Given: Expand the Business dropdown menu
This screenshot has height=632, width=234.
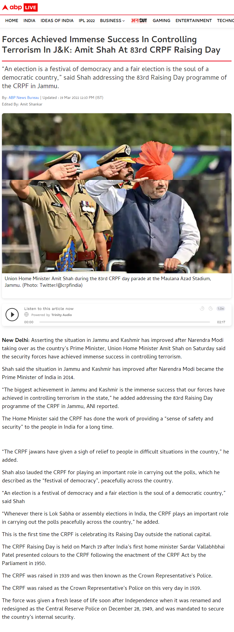Looking at the screenshot, I should [x=112, y=21].
